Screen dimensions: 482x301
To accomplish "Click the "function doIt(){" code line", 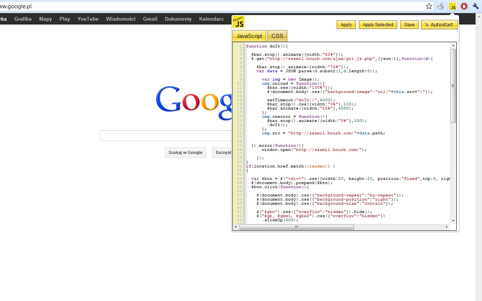I will (x=267, y=46).
